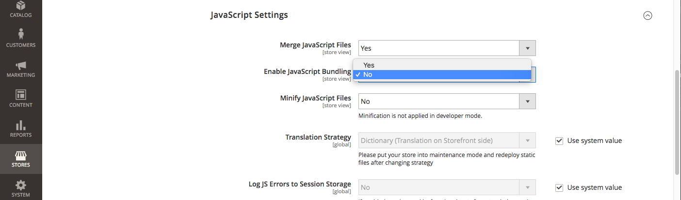Open the Minify JavaScript Files dropdown

click(x=447, y=101)
